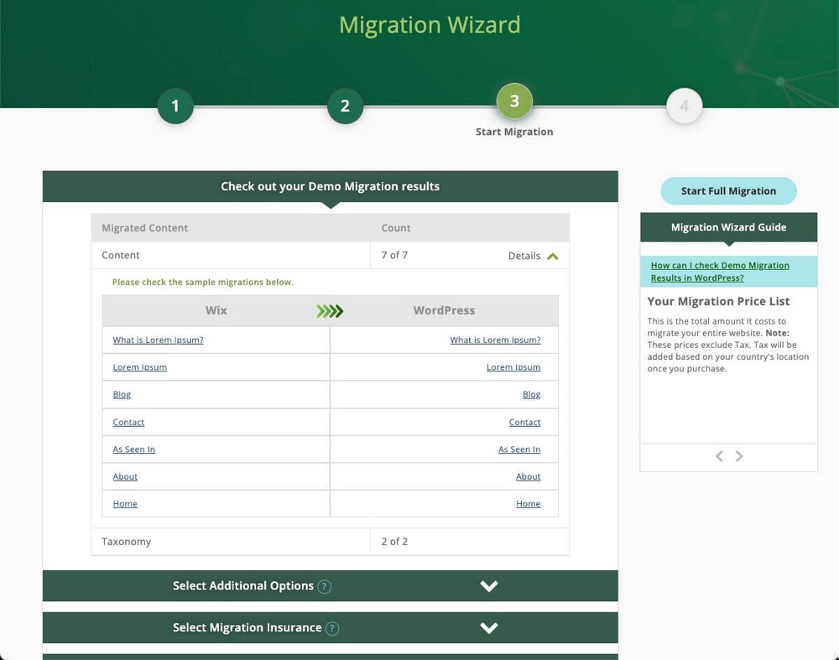Open Wix 'Home' link

click(x=125, y=504)
